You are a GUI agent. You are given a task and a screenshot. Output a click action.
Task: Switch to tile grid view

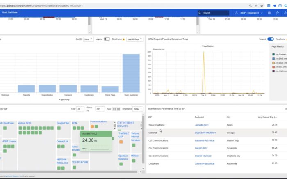pos(114,109)
